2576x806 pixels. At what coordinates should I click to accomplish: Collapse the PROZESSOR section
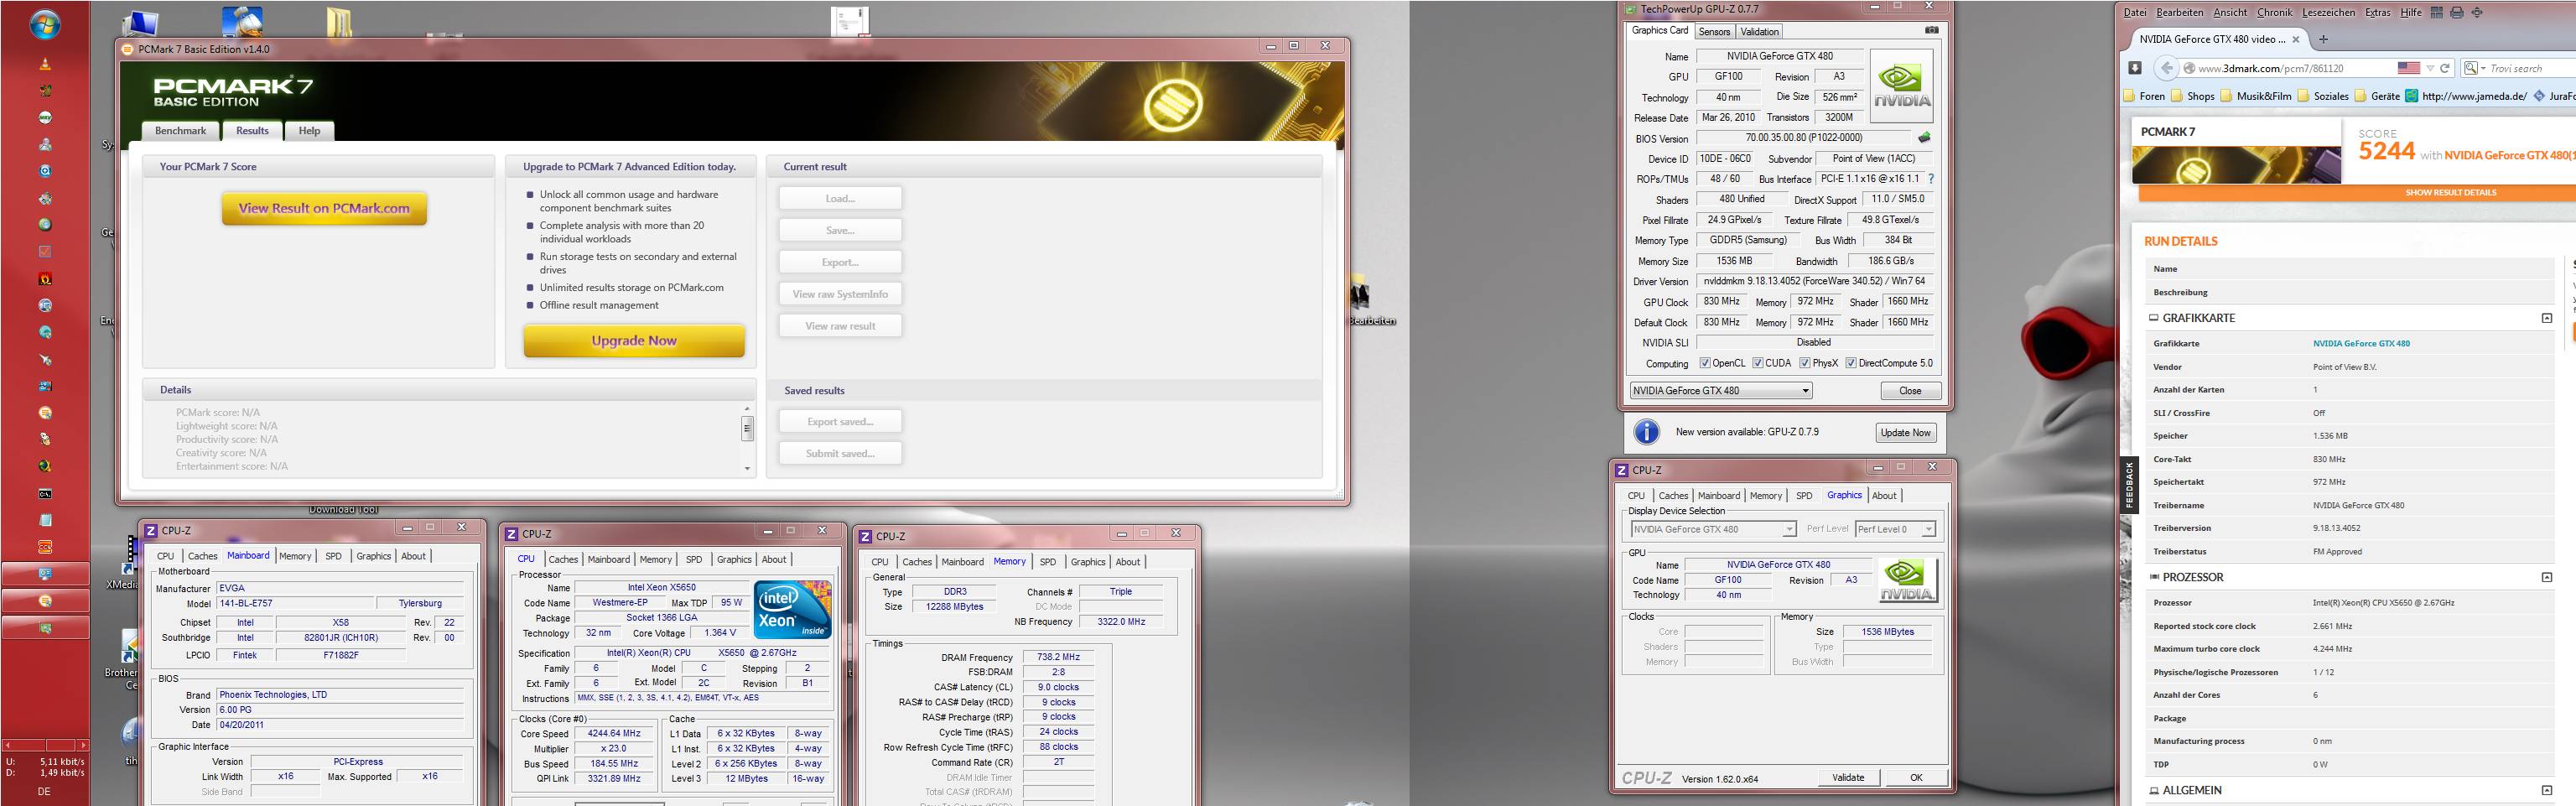pos(2546,577)
